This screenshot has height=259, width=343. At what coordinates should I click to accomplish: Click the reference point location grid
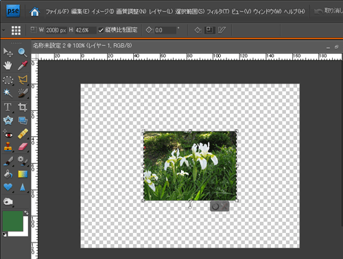(x=16, y=30)
